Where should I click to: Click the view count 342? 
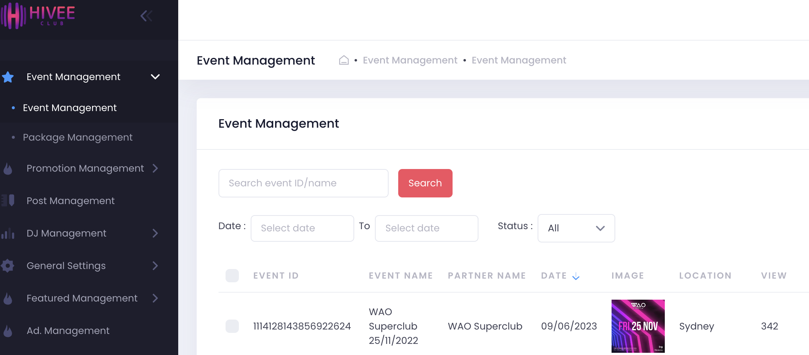point(769,326)
